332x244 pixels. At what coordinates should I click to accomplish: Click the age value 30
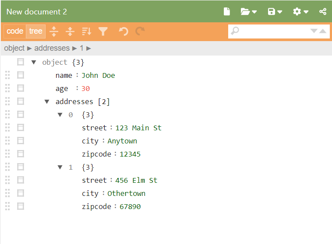click(85, 89)
